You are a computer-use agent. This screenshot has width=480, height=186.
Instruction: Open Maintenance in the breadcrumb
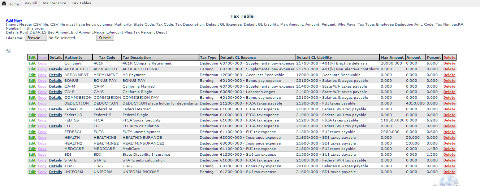point(54,3)
